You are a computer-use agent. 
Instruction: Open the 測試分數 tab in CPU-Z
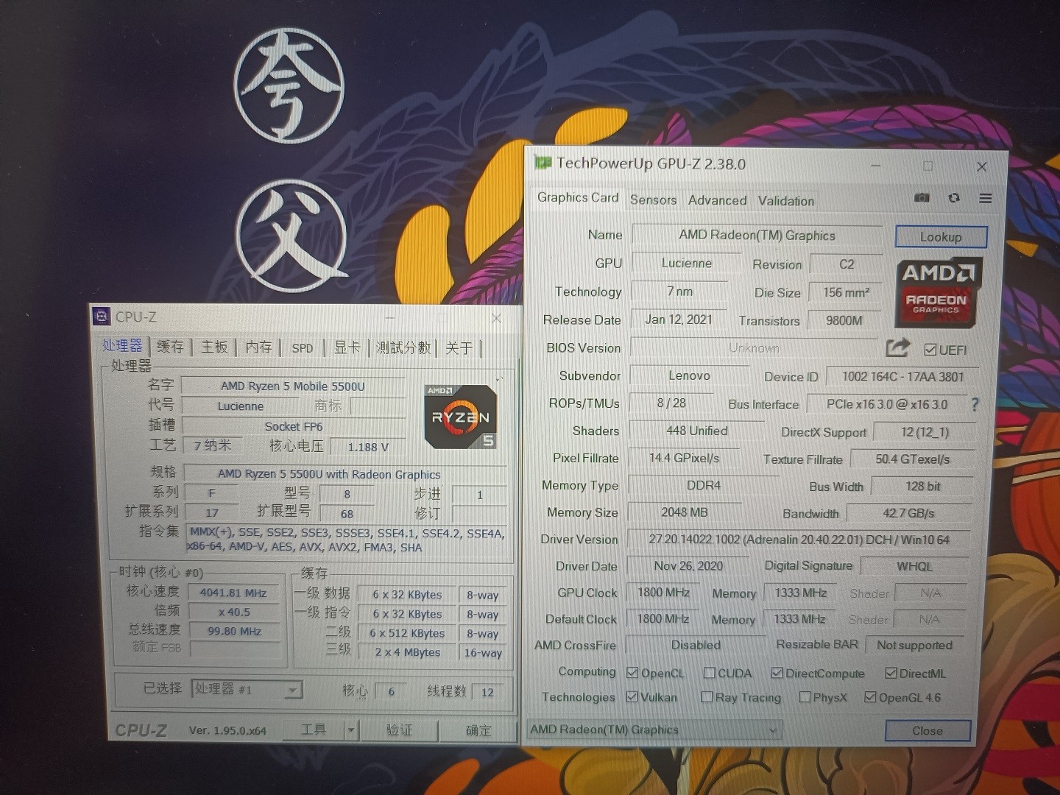pyautogui.click(x=403, y=347)
